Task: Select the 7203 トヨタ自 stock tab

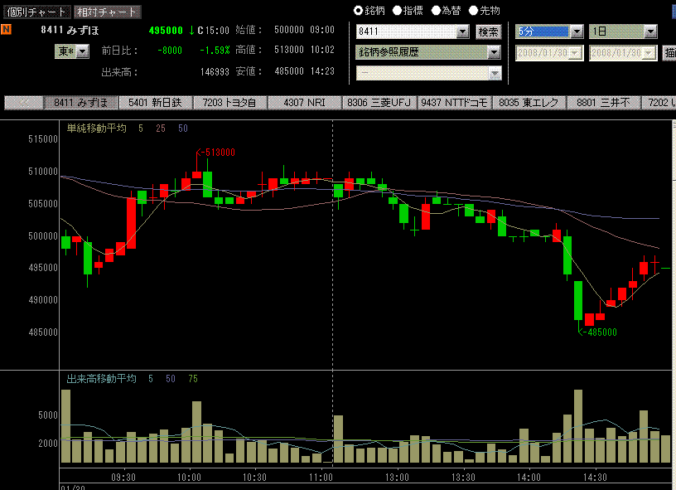Action: 229,103
